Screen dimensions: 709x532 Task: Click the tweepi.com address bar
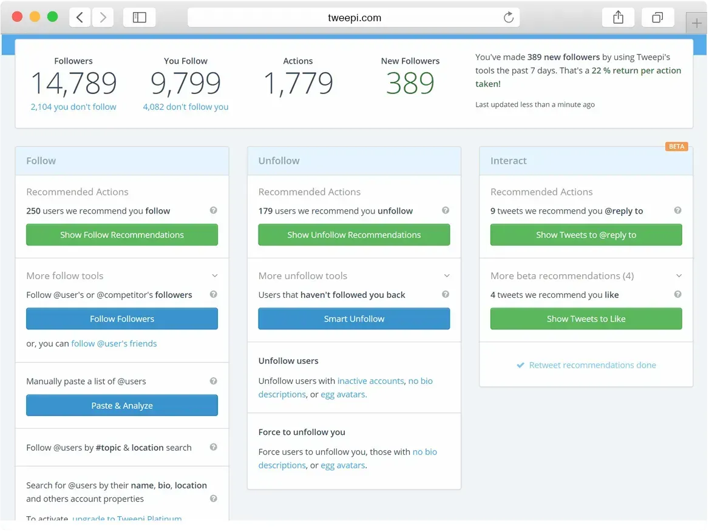click(x=353, y=18)
